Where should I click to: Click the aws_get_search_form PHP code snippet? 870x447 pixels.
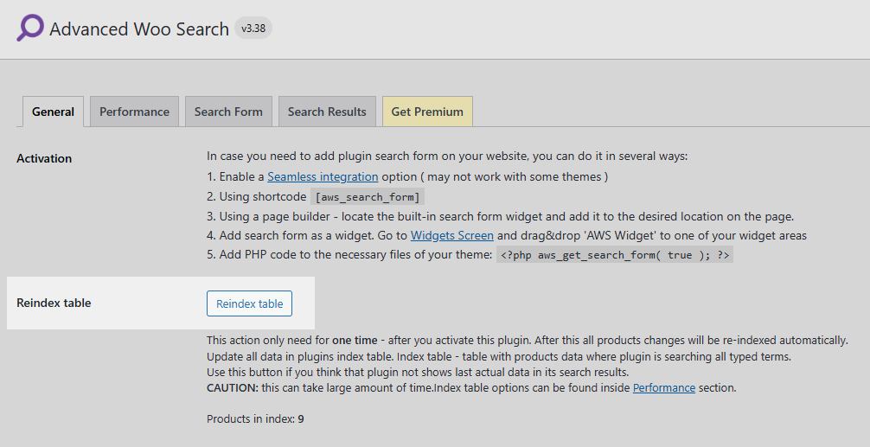coord(615,254)
